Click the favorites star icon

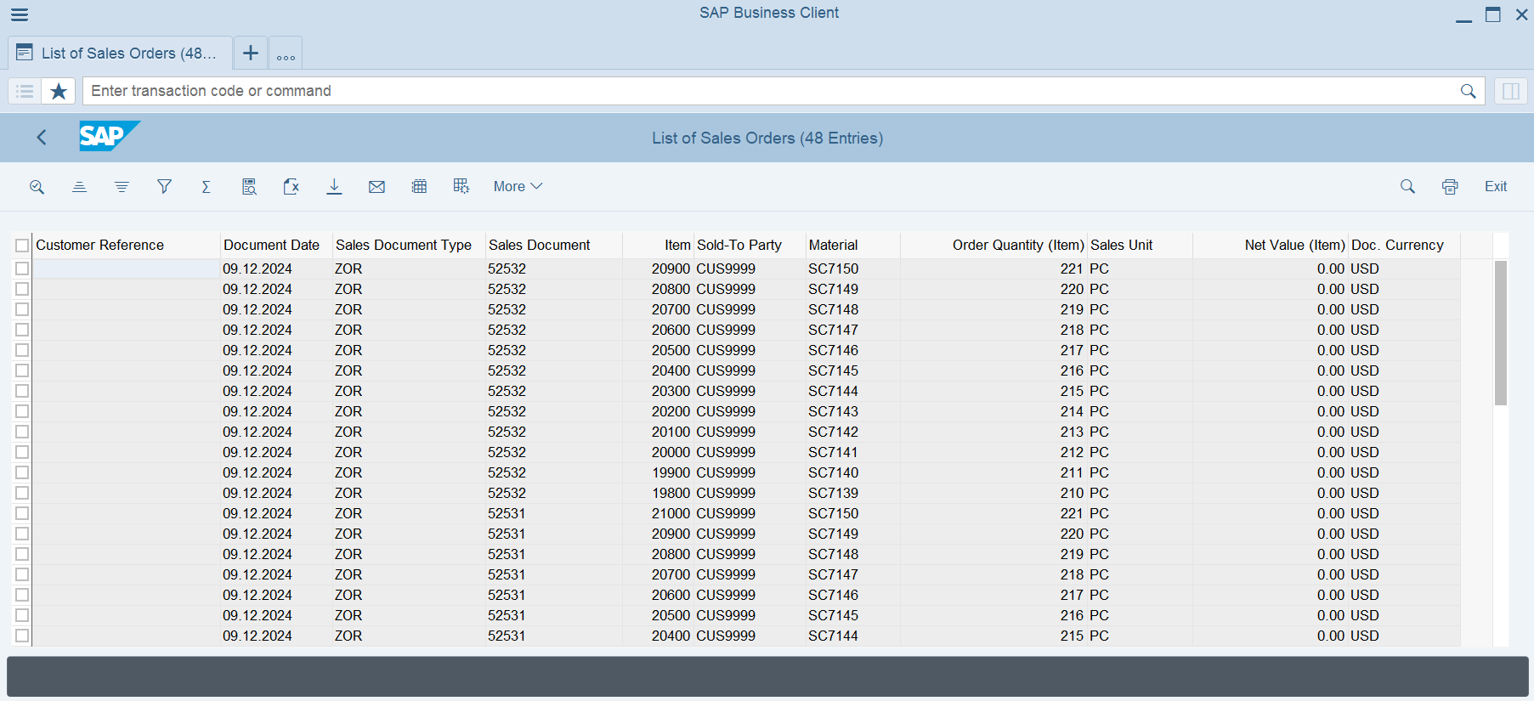pyautogui.click(x=59, y=91)
